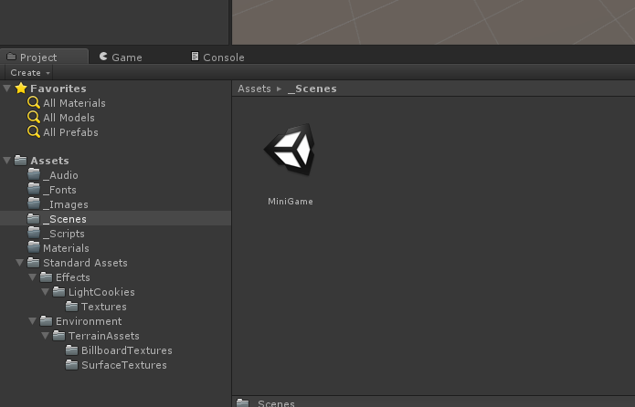Click the Assets folder icon
The image size is (635, 407).
pyautogui.click(x=21, y=161)
